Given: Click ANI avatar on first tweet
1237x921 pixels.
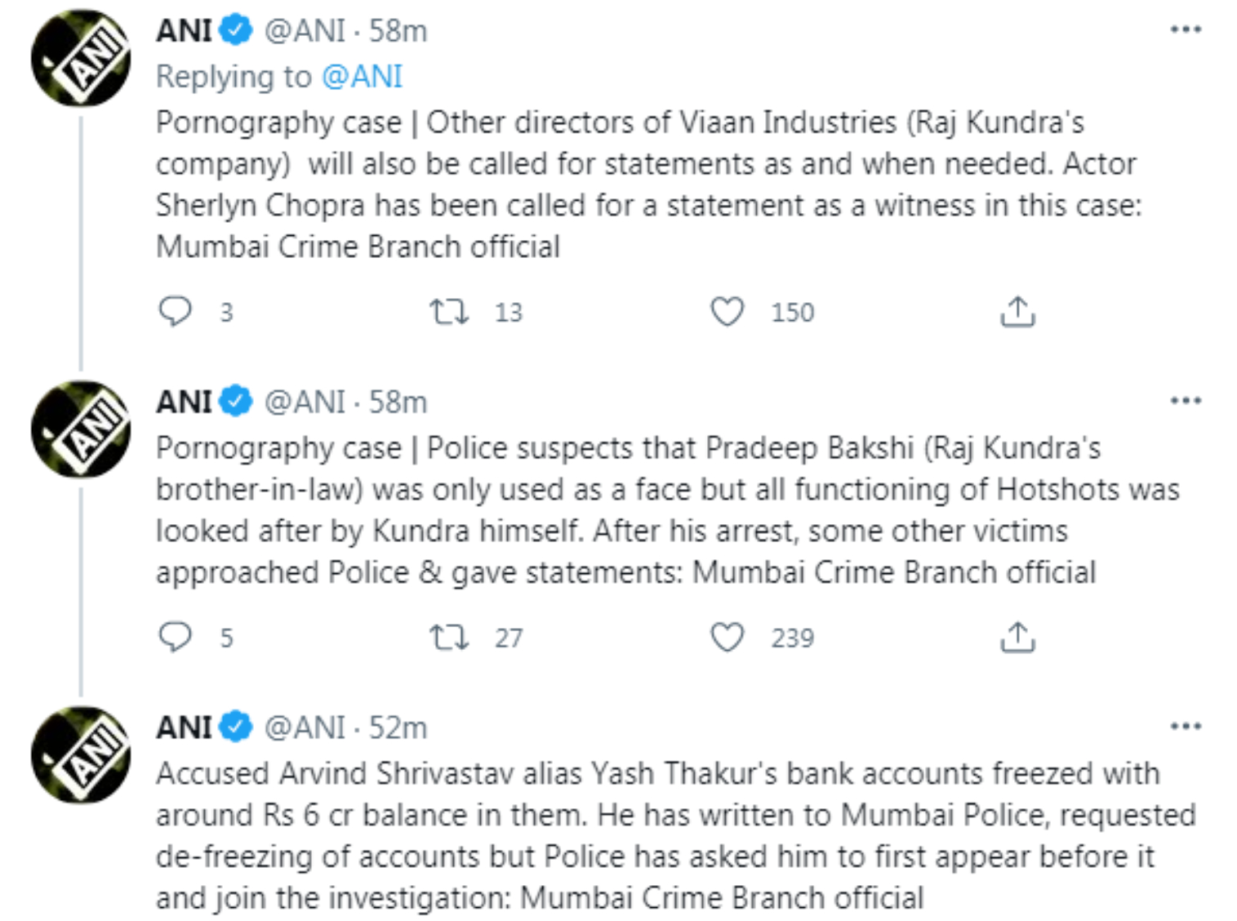Looking at the screenshot, I should [80, 57].
